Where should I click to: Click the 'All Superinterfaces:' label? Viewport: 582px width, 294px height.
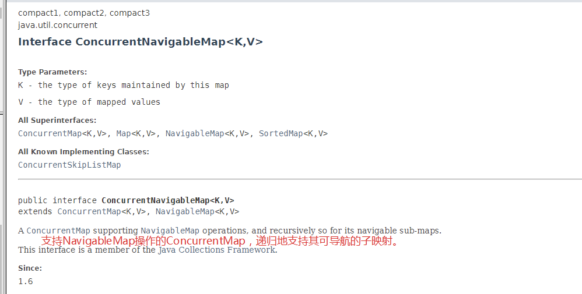tap(57, 120)
